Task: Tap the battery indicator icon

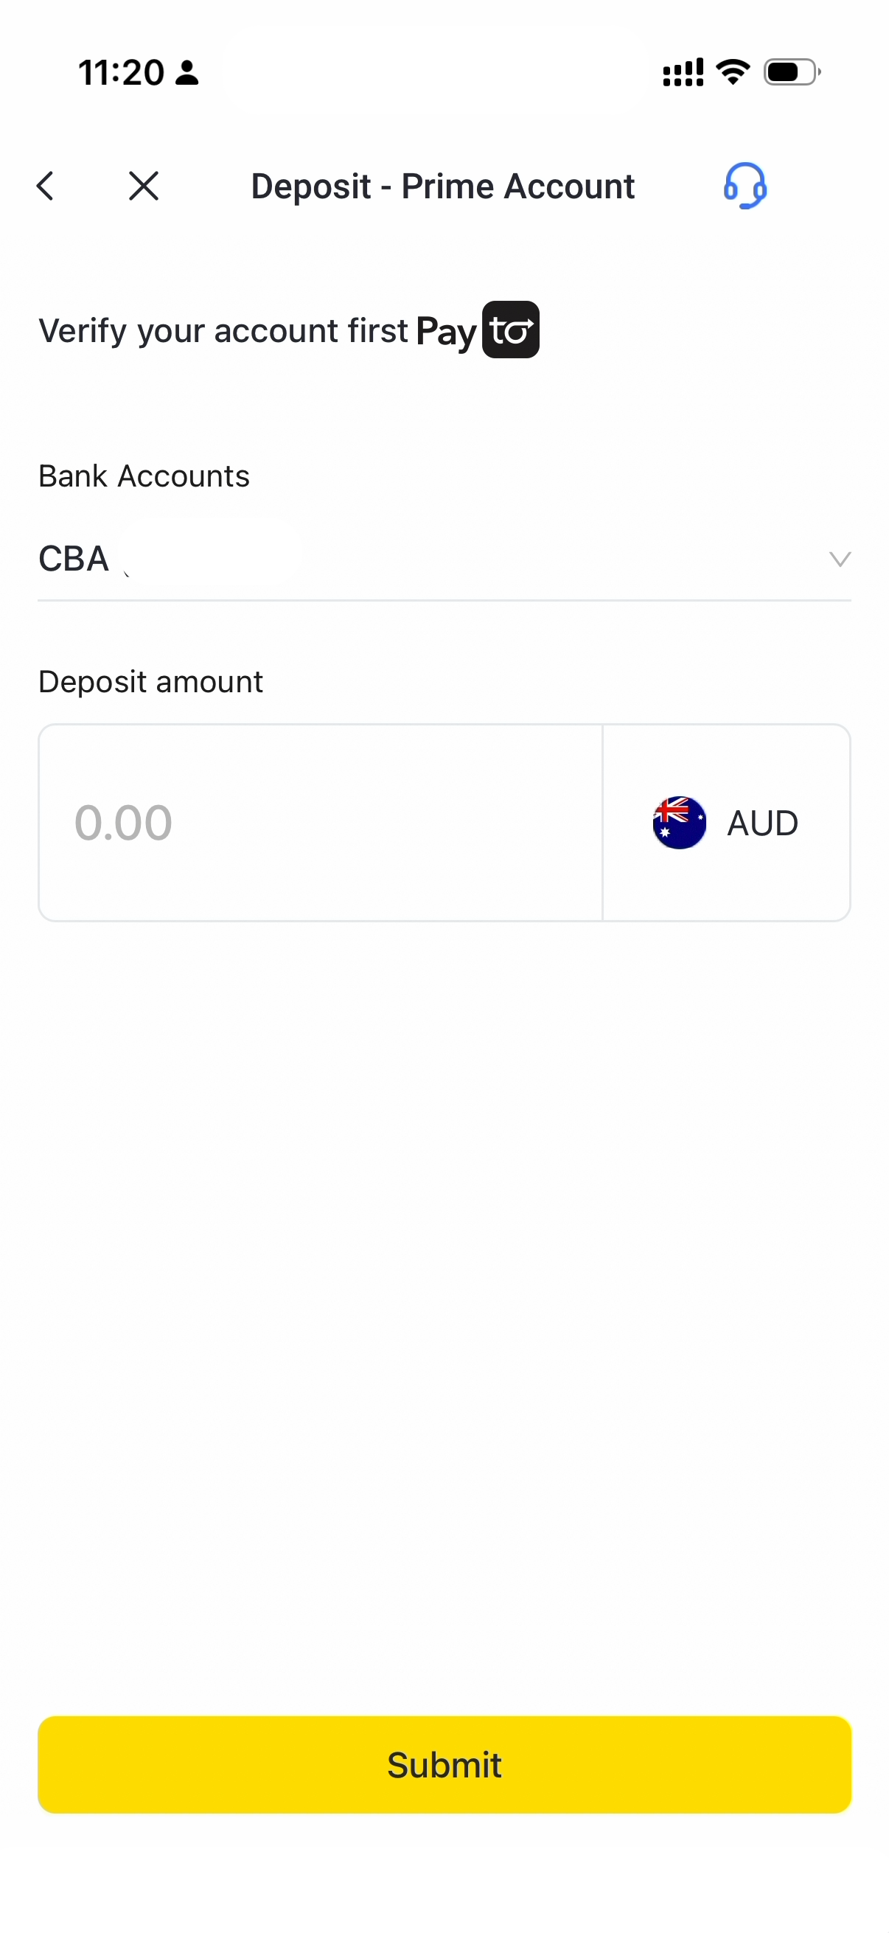Action: (792, 72)
